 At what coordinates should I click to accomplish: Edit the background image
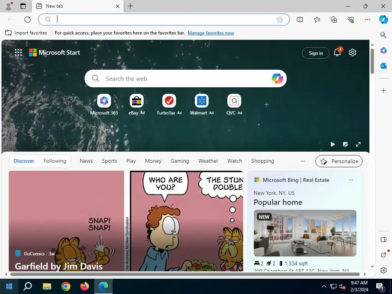pyautogui.click(x=345, y=144)
